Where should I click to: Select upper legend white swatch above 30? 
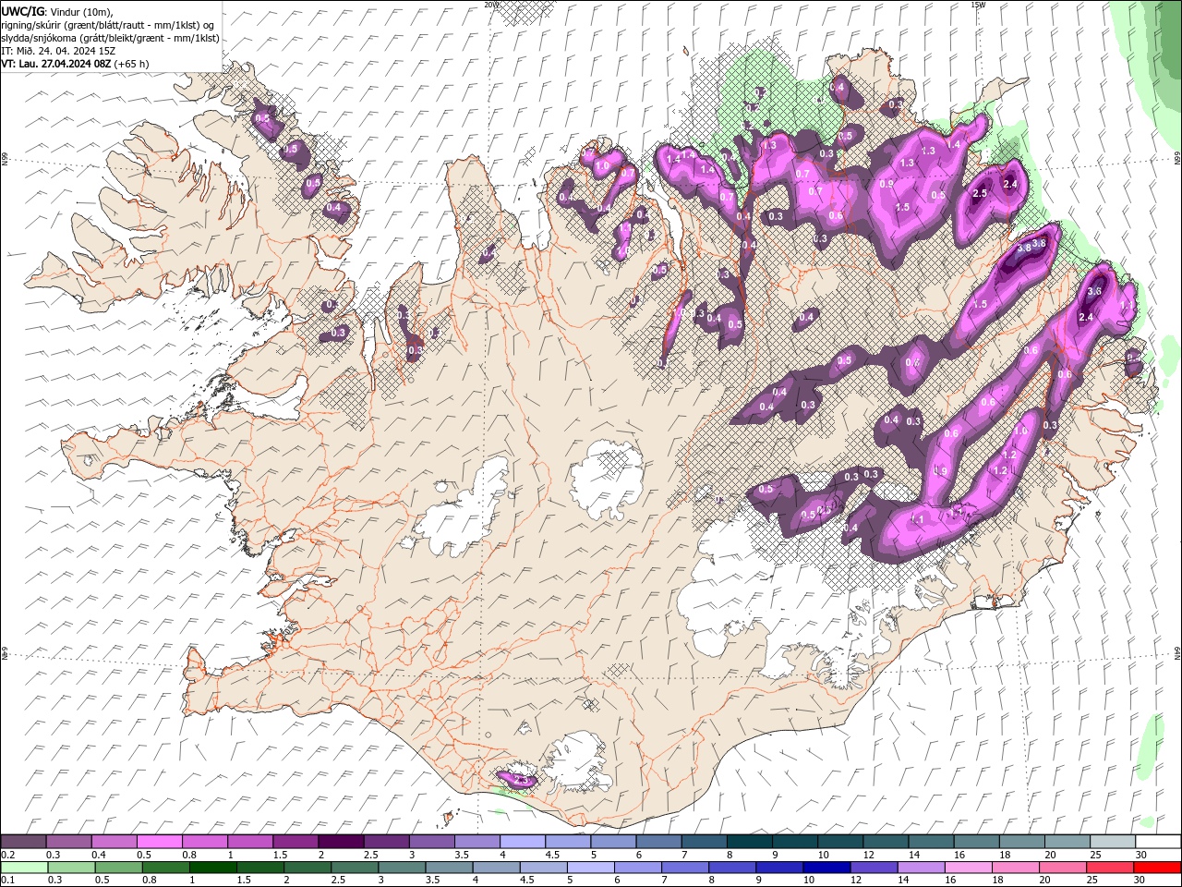1158,842
